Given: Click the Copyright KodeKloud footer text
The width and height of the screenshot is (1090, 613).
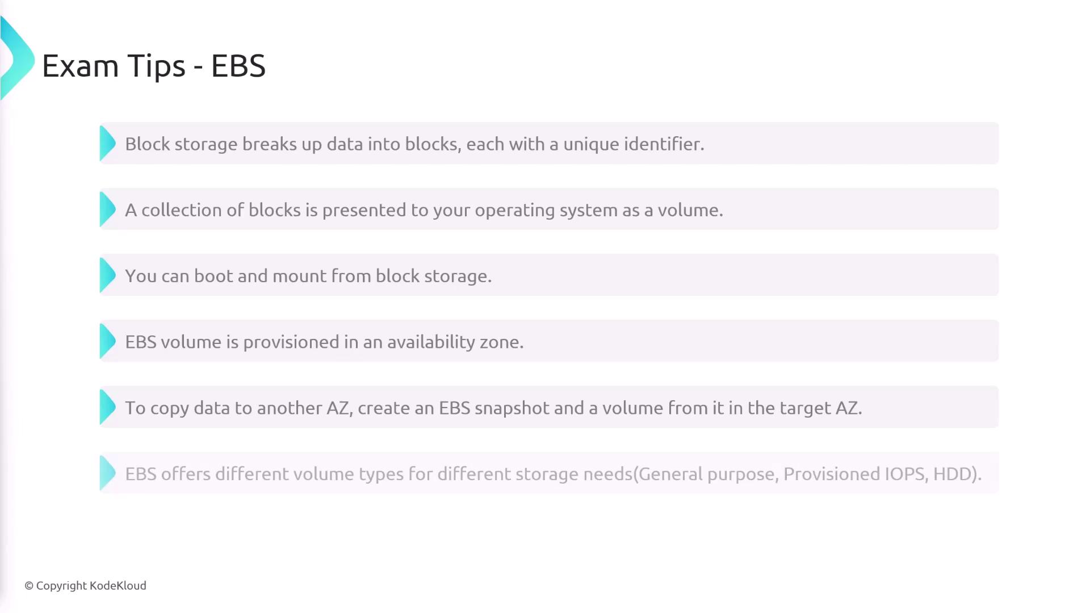Looking at the screenshot, I should point(85,585).
